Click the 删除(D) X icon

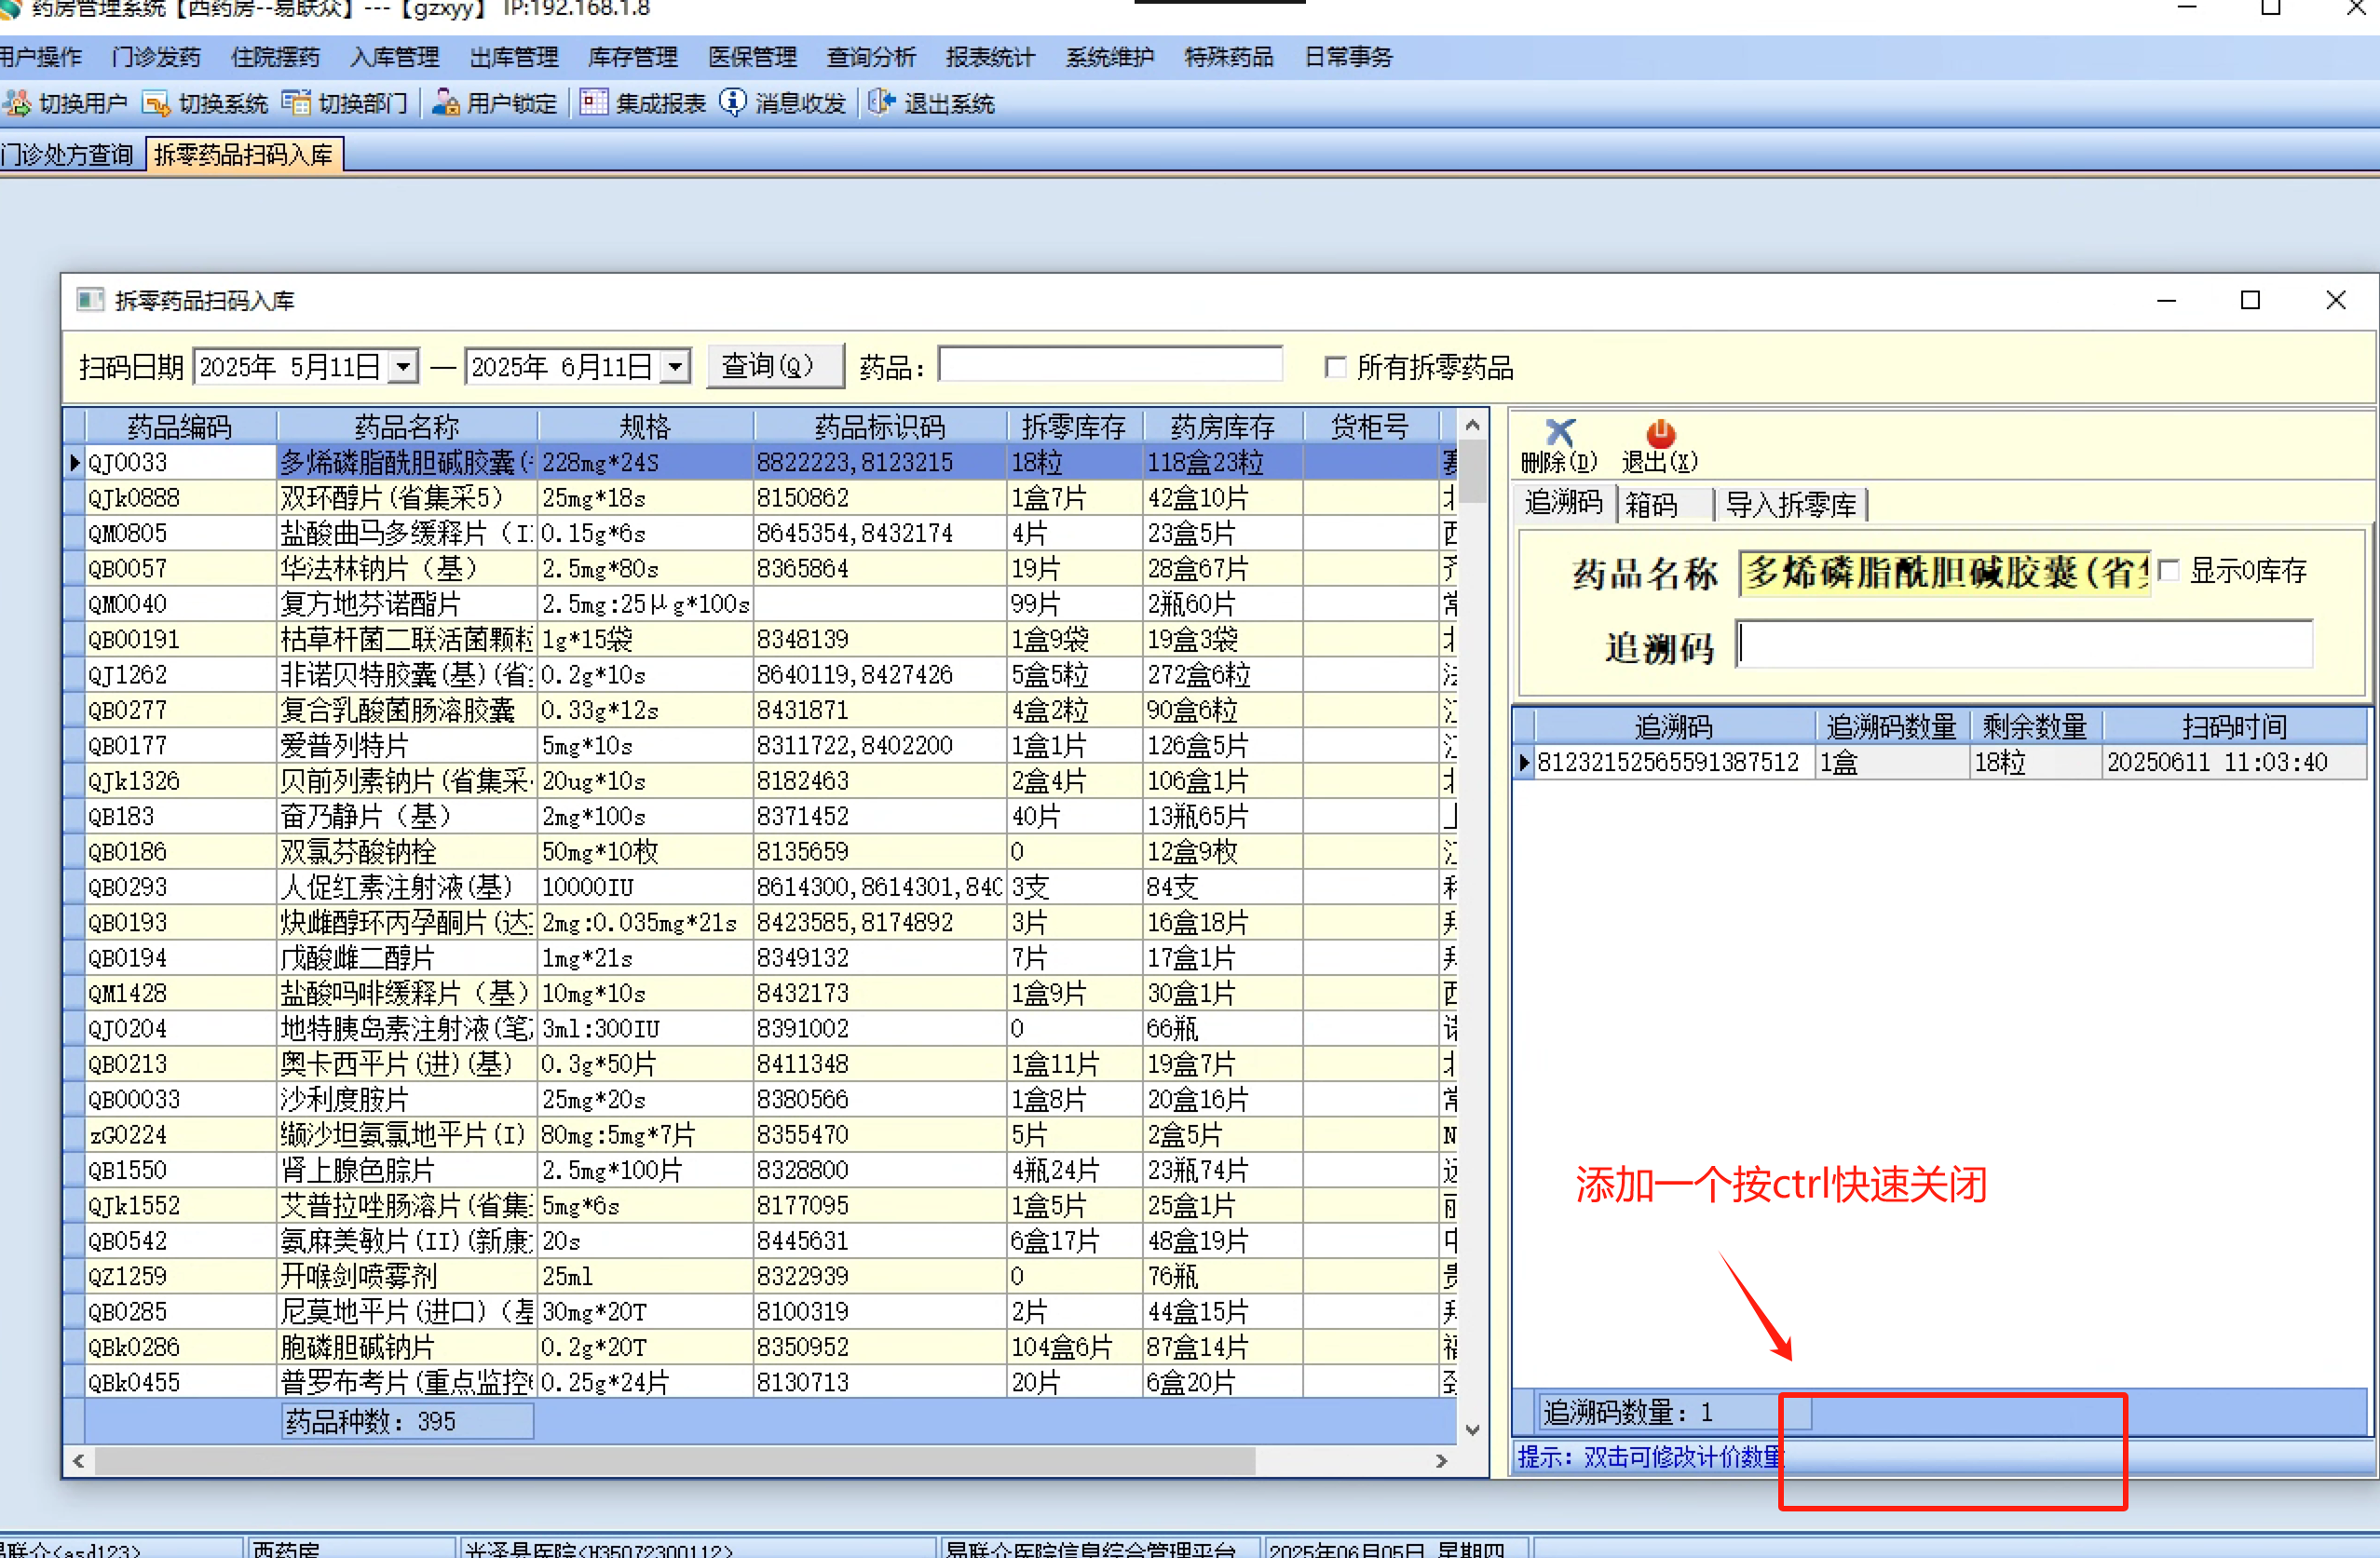click(x=1559, y=434)
